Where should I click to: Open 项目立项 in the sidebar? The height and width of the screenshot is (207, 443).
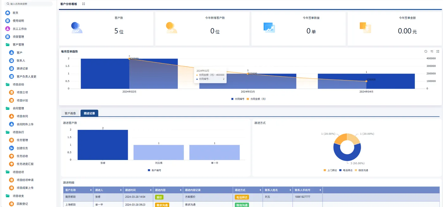pos(22,92)
